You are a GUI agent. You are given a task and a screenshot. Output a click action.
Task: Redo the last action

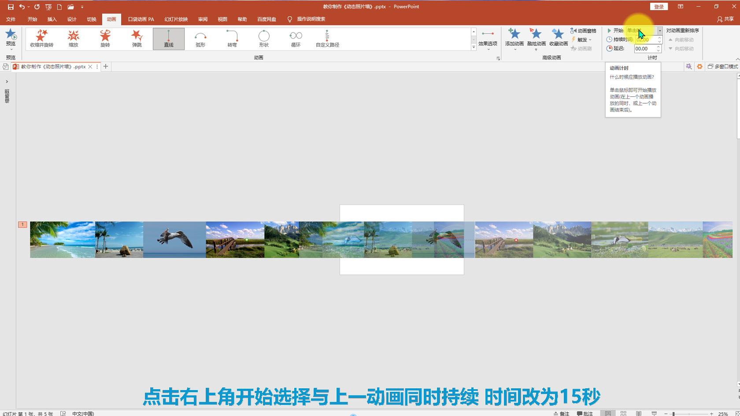tap(37, 7)
